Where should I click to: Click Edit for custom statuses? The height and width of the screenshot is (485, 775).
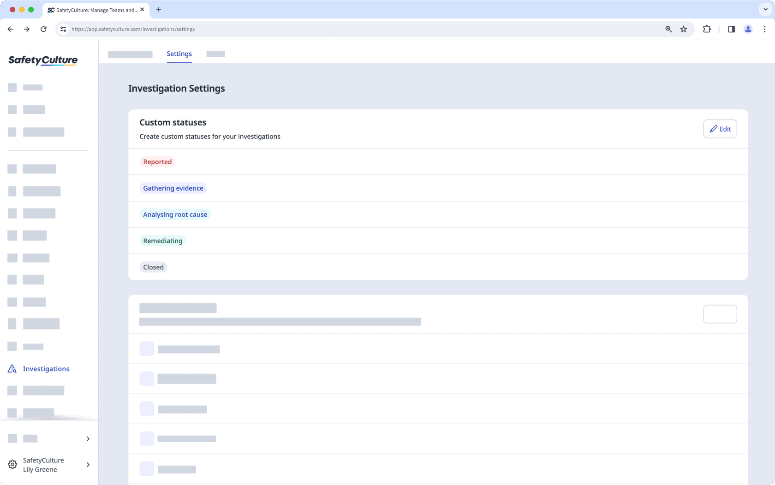[720, 129]
